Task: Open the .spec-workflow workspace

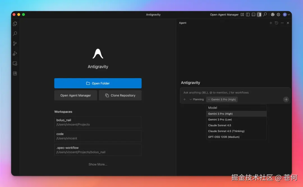Action: click(98, 150)
